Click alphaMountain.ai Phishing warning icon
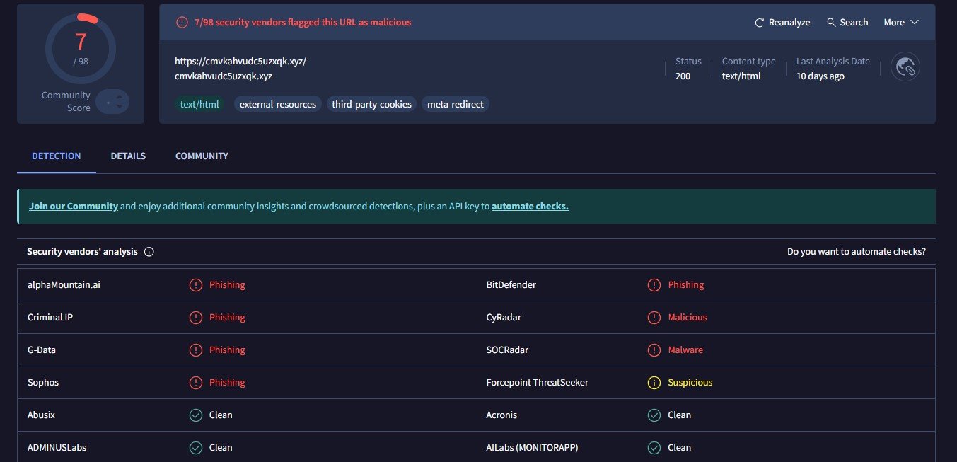The height and width of the screenshot is (462, 957). (x=196, y=285)
